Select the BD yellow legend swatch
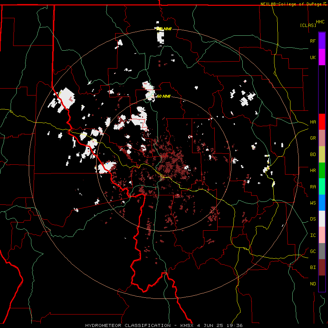The image size is (328, 328). (322, 155)
